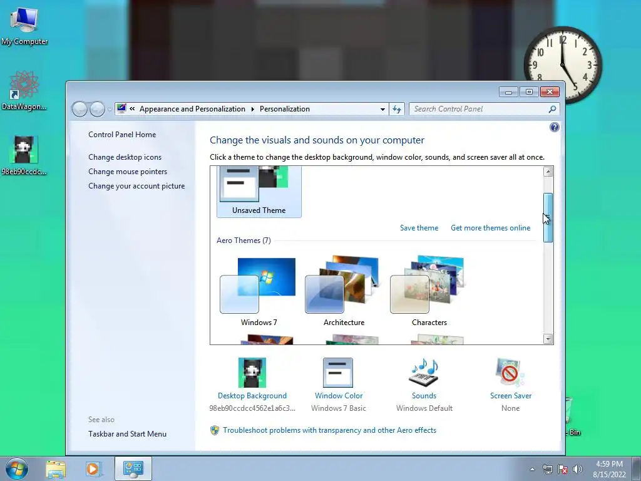641x481 pixels.
Task: Launch Windows Media Player from taskbar
Action: click(93, 468)
